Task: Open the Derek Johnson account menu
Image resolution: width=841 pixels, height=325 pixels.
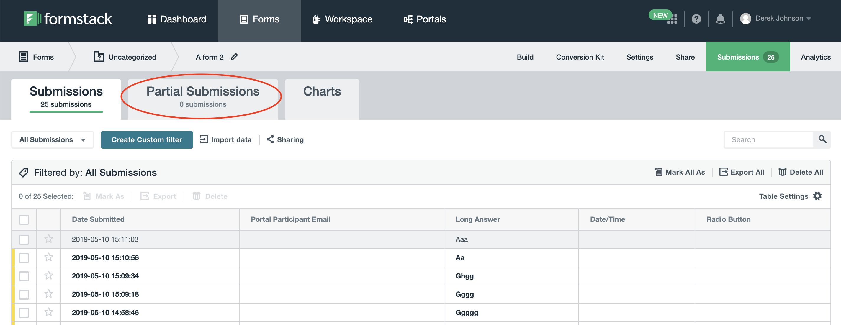Action: (779, 19)
